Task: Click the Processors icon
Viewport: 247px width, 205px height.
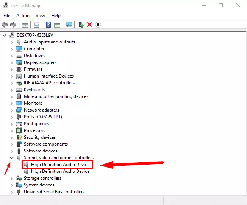Action: click(x=19, y=130)
